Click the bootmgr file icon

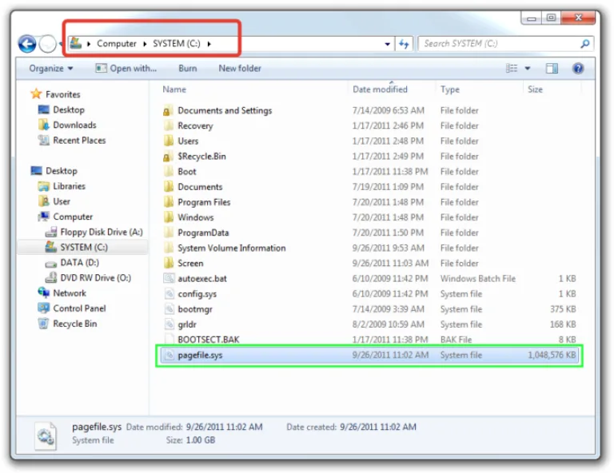tap(169, 309)
